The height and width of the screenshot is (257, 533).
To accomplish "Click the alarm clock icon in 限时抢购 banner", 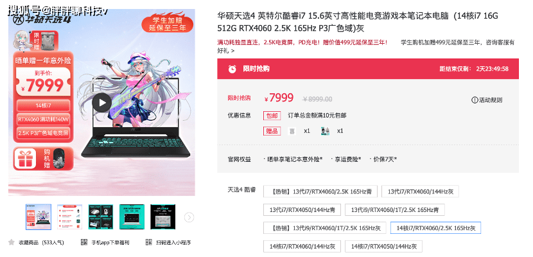I will point(232,69).
